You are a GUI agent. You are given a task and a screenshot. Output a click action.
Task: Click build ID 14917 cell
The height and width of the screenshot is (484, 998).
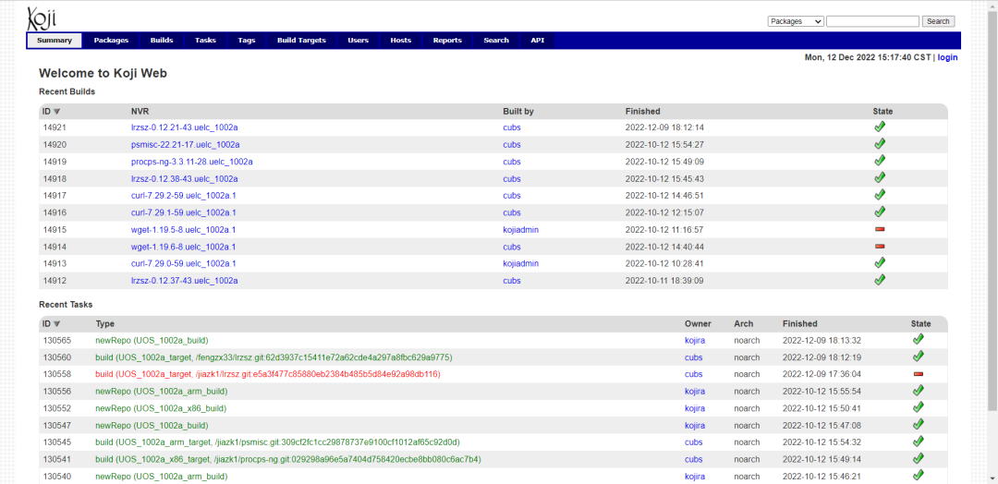pos(55,195)
